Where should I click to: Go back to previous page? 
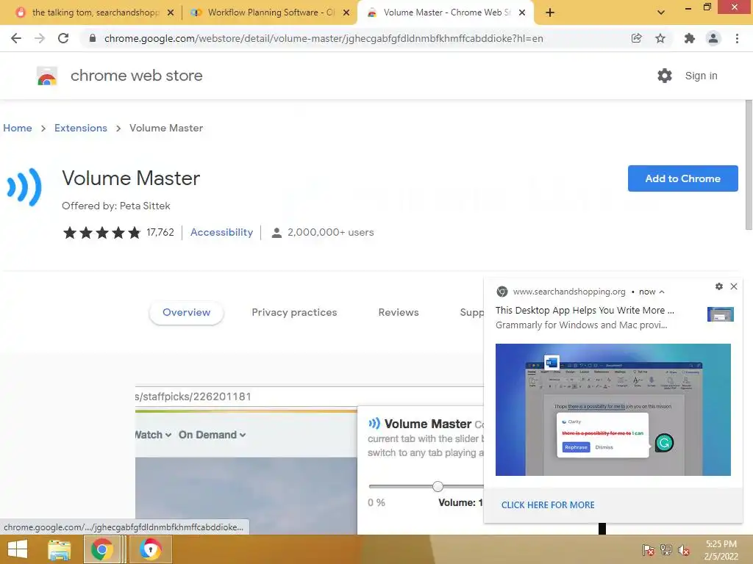pos(16,38)
